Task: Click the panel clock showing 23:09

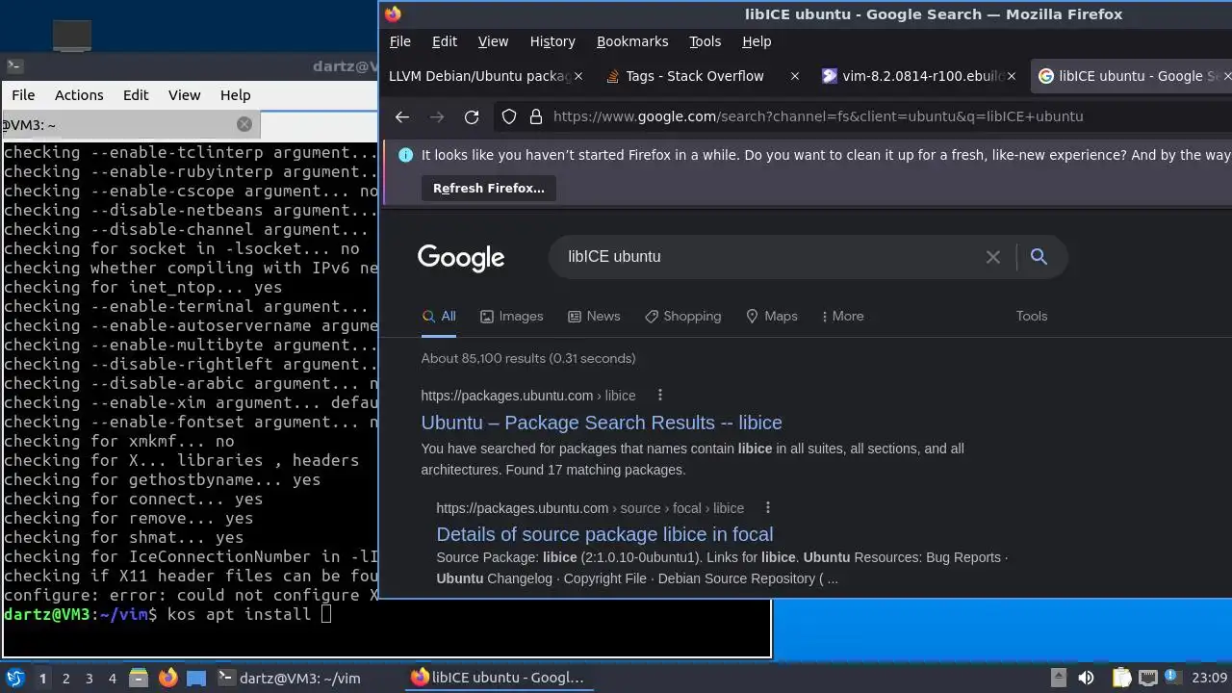Action: click(1210, 678)
